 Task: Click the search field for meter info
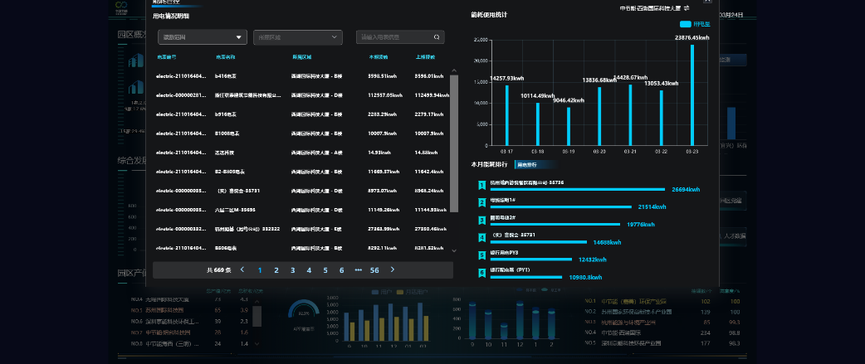coord(400,37)
